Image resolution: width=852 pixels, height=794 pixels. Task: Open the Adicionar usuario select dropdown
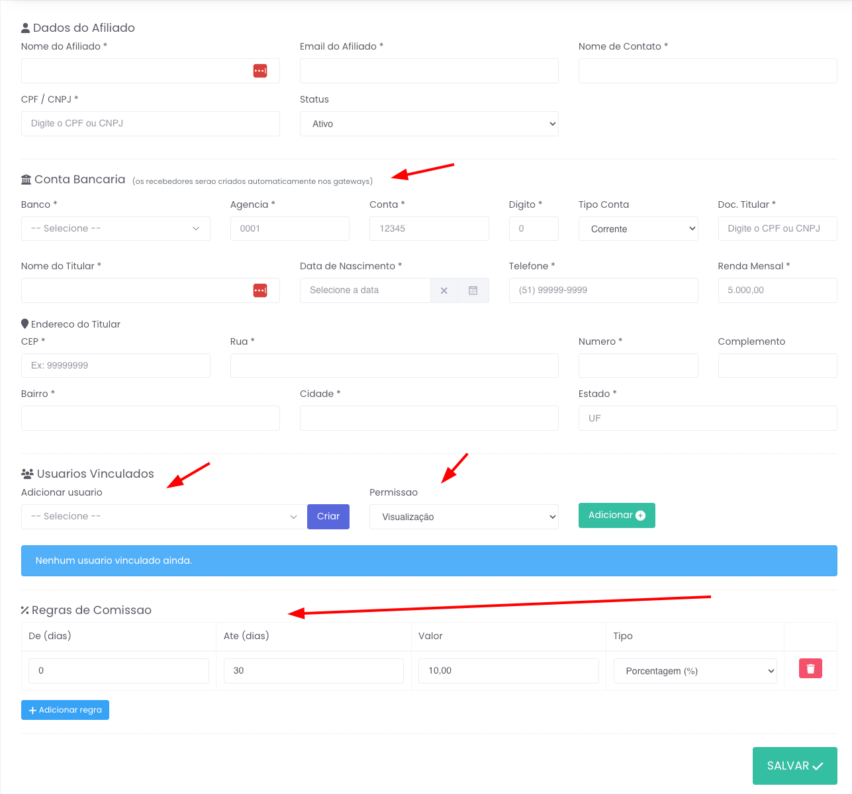[x=164, y=517]
